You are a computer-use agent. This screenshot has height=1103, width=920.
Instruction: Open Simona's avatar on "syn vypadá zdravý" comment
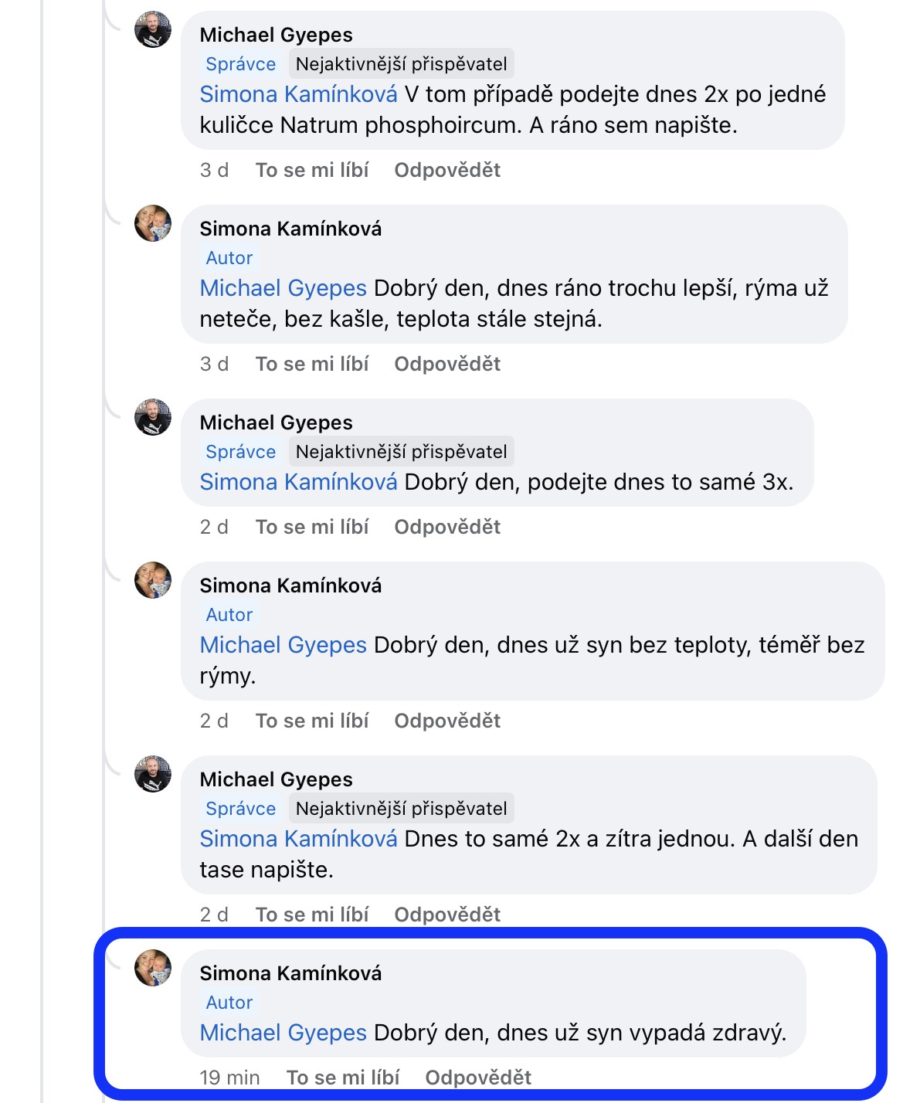[153, 969]
